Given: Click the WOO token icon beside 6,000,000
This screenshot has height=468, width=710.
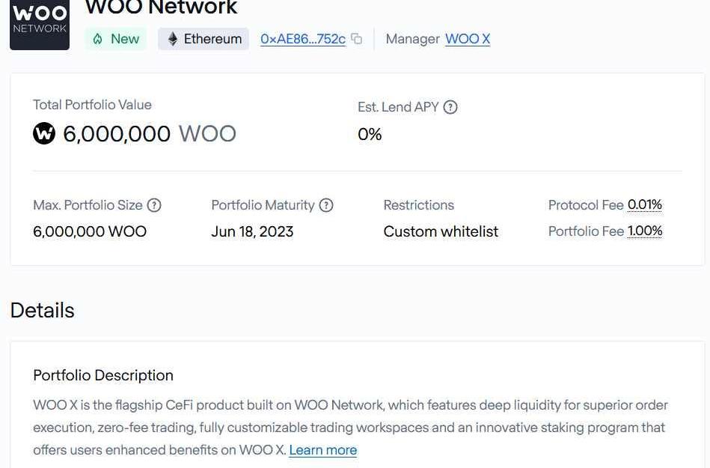Looking at the screenshot, I should click(x=44, y=134).
